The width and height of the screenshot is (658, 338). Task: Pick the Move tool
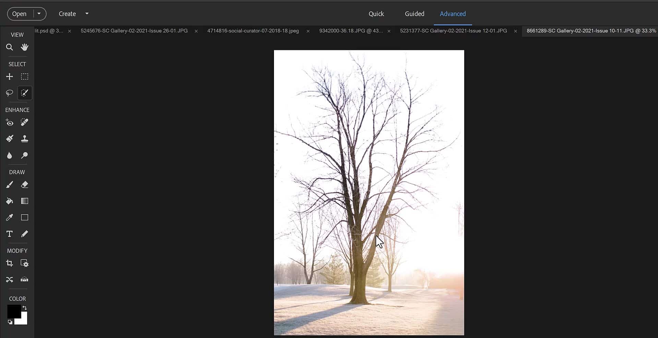tap(10, 77)
